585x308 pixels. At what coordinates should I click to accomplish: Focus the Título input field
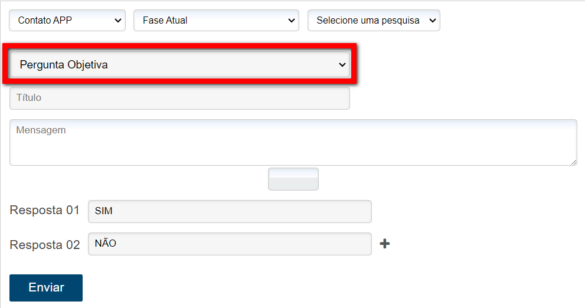click(x=179, y=99)
